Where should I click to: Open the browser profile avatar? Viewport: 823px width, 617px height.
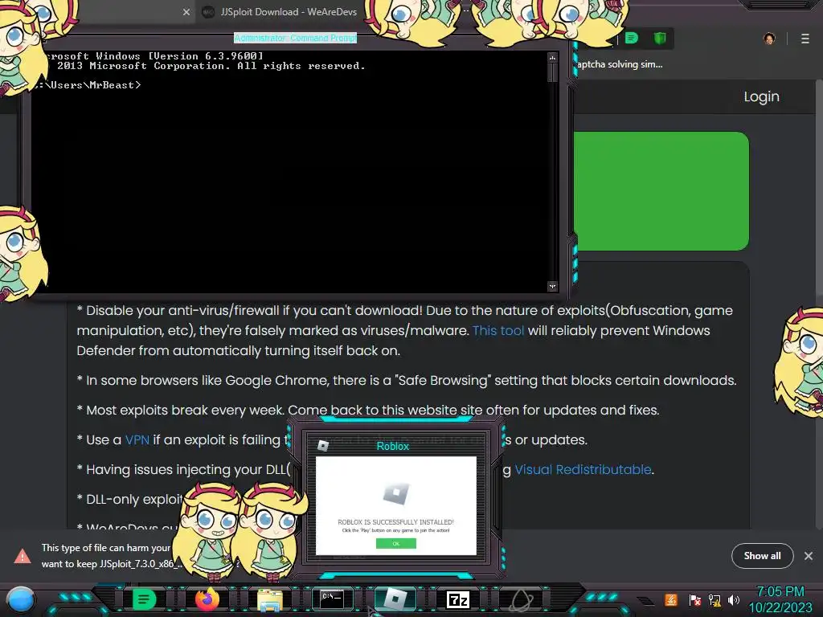769,39
